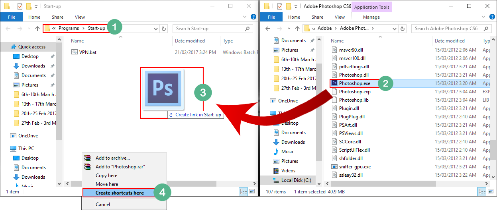Select Photoshop.dll in the file list
This screenshot has width=497, height=218.
pos(354,75)
